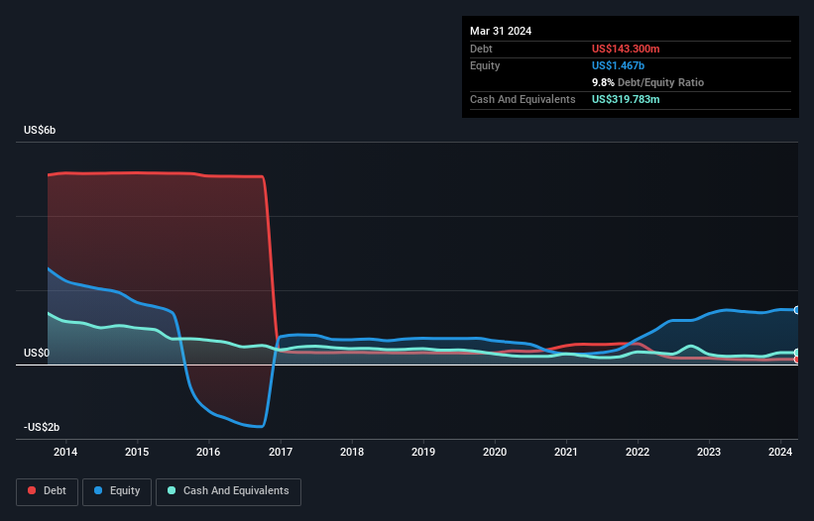The height and width of the screenshot is (521, 814).
Task: Click the 2024 x-axis label
Action: [x=780, y=452]
